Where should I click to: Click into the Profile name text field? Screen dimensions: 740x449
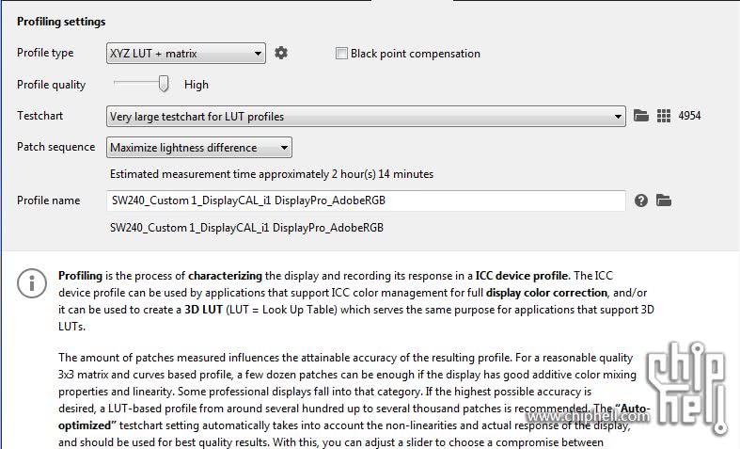(366, 200)
